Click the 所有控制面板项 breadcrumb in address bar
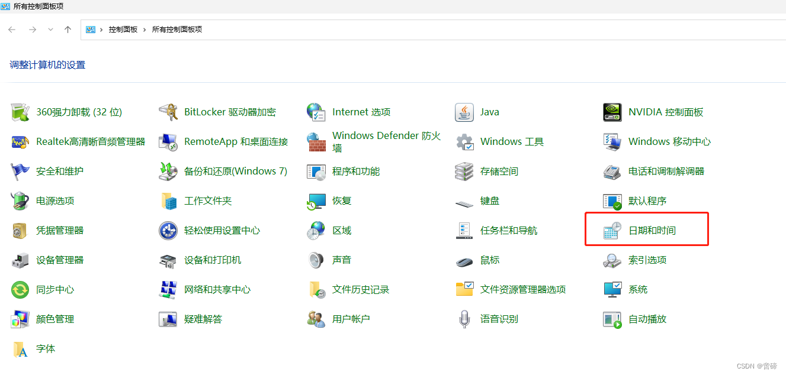Viewport: 786px width, 375px height. (177, 30)
